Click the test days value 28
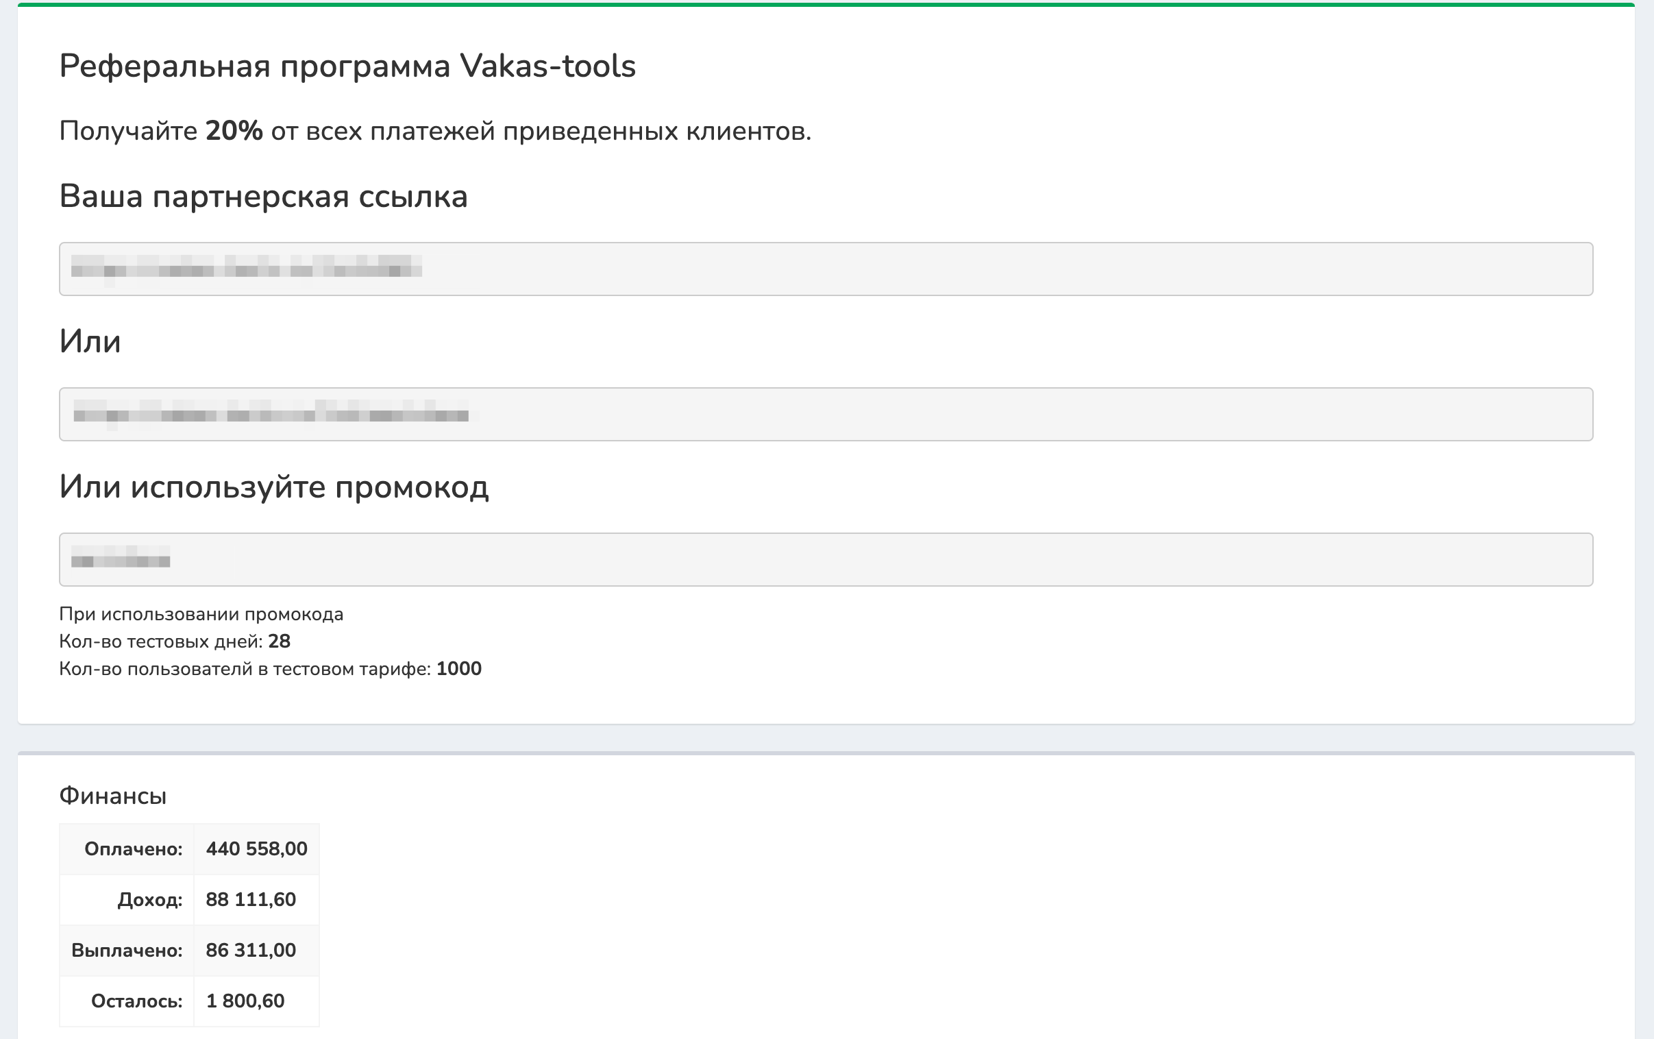 click(279, 641)
